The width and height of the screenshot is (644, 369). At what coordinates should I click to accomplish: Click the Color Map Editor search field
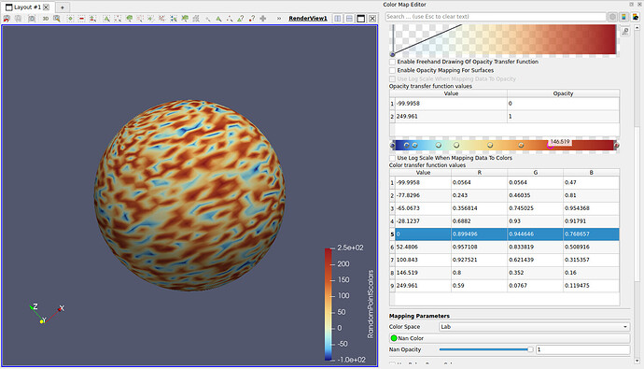496,17
